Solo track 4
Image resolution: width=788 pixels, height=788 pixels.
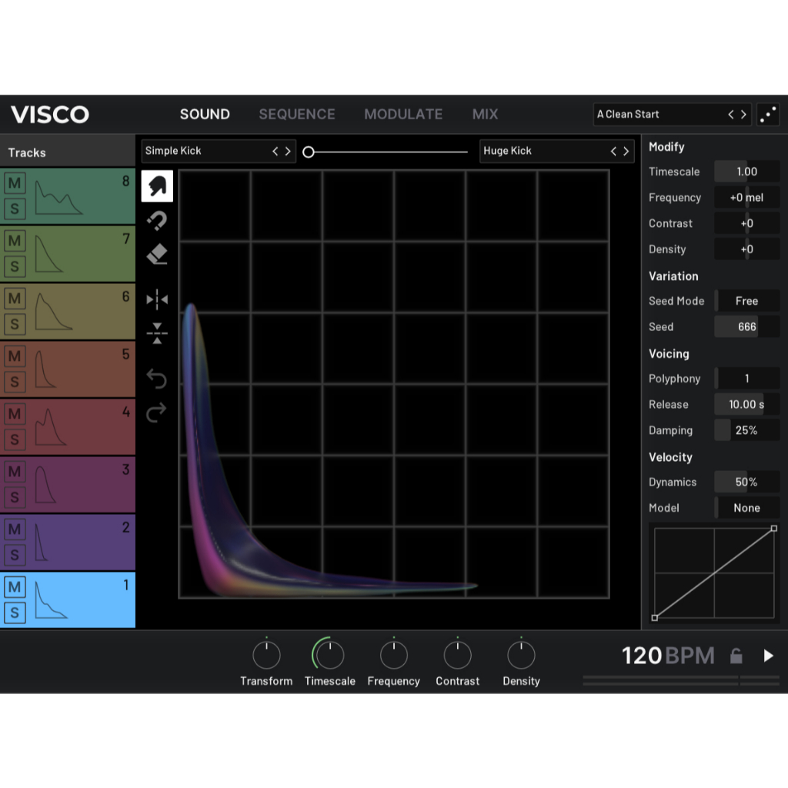tap(15, 439)
